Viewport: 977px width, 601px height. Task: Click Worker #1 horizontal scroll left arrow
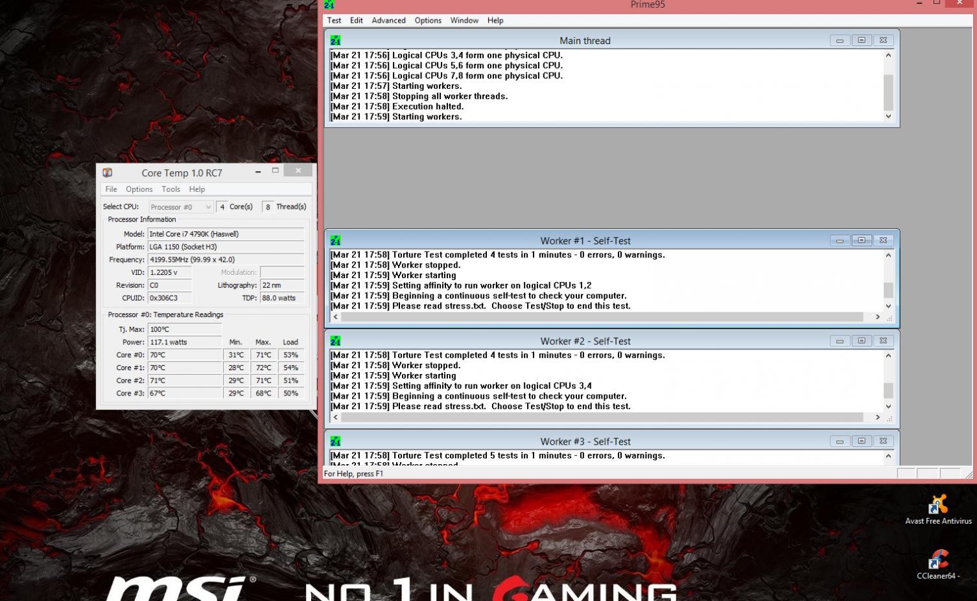(335, 317)
